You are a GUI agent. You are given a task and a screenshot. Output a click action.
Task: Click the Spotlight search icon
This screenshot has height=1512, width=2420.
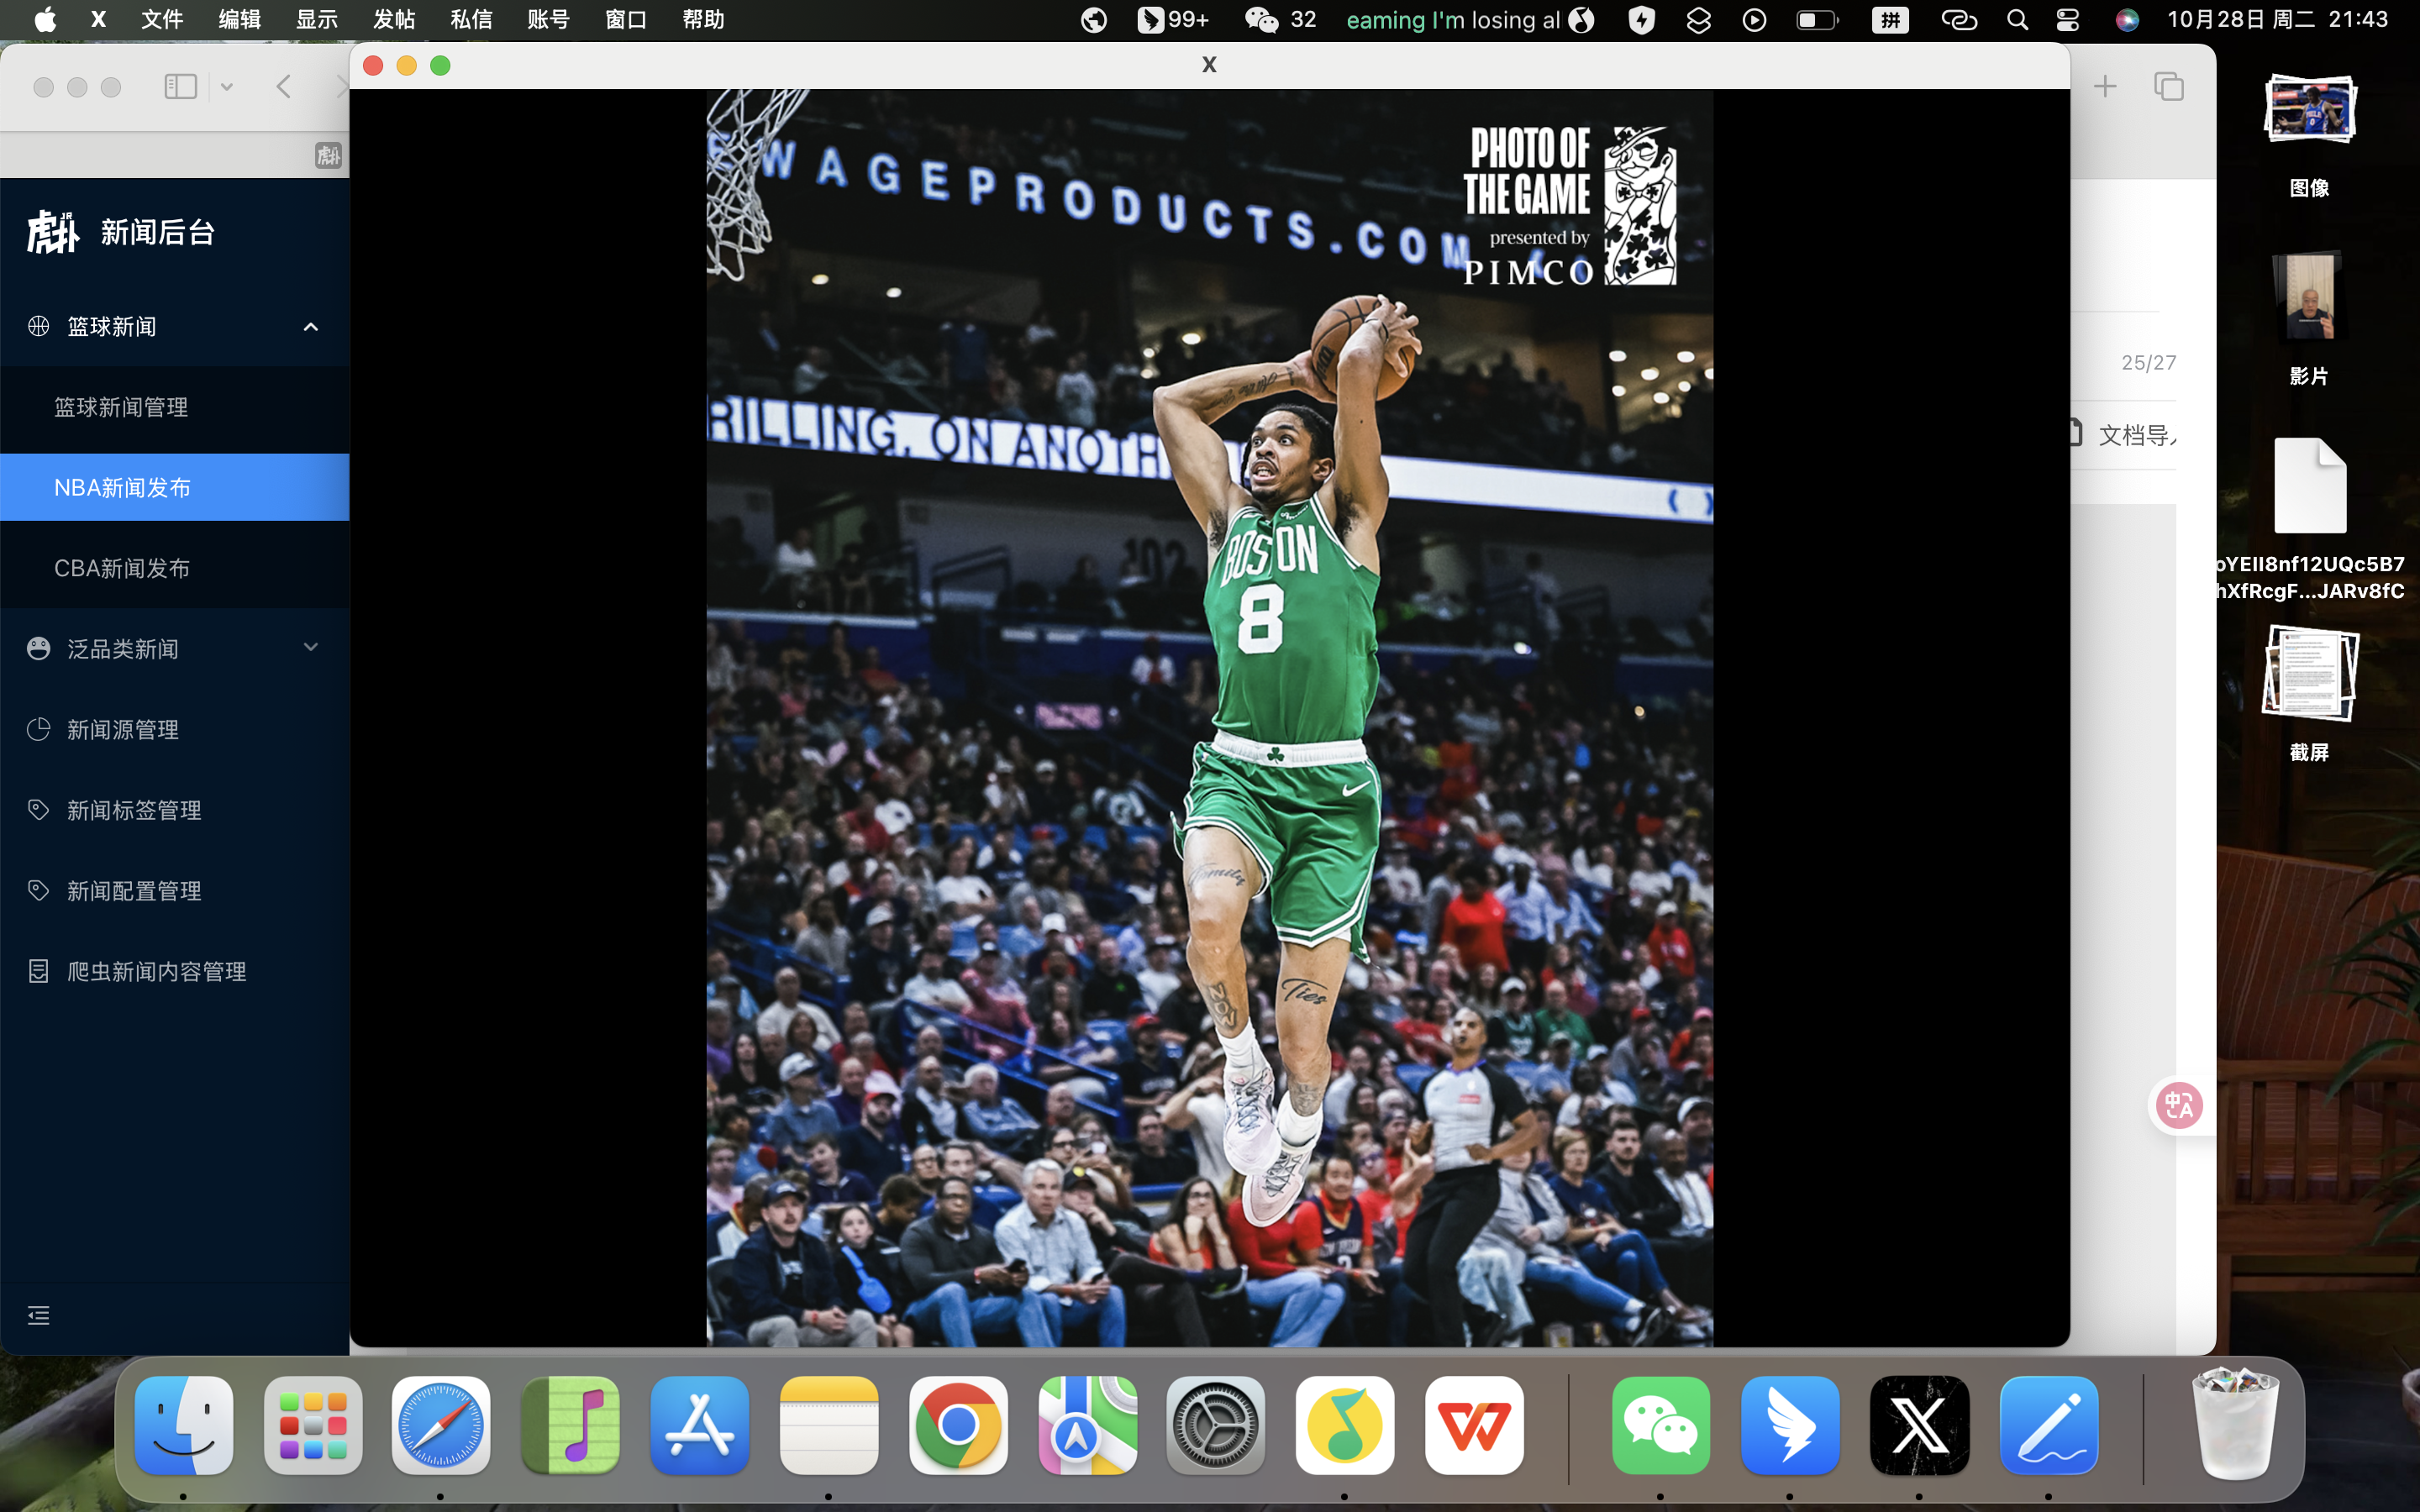[x=2017, y=20]
